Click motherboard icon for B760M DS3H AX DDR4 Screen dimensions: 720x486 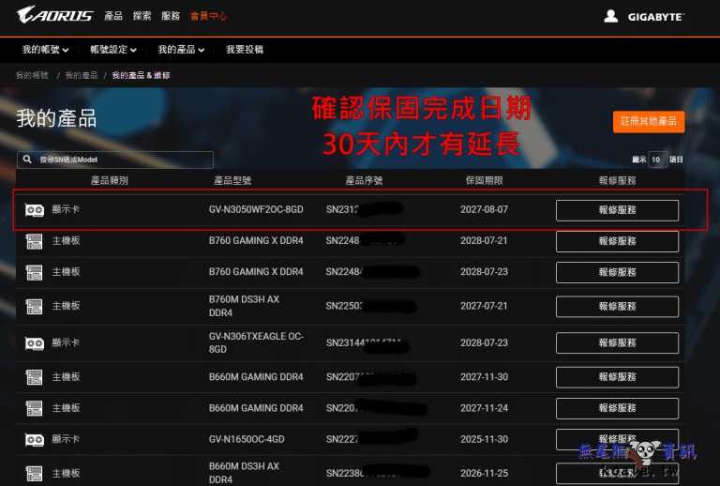(x=35, y=307)
